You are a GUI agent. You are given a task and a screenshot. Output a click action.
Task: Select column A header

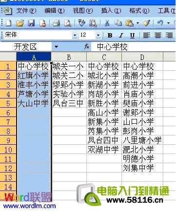pos(34,57)
